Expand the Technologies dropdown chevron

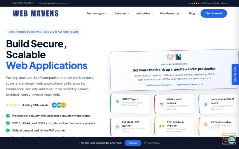(107, 13)
